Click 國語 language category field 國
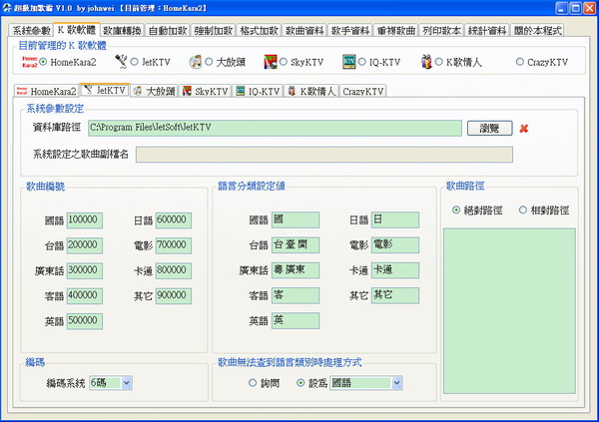 pos(296,219)
